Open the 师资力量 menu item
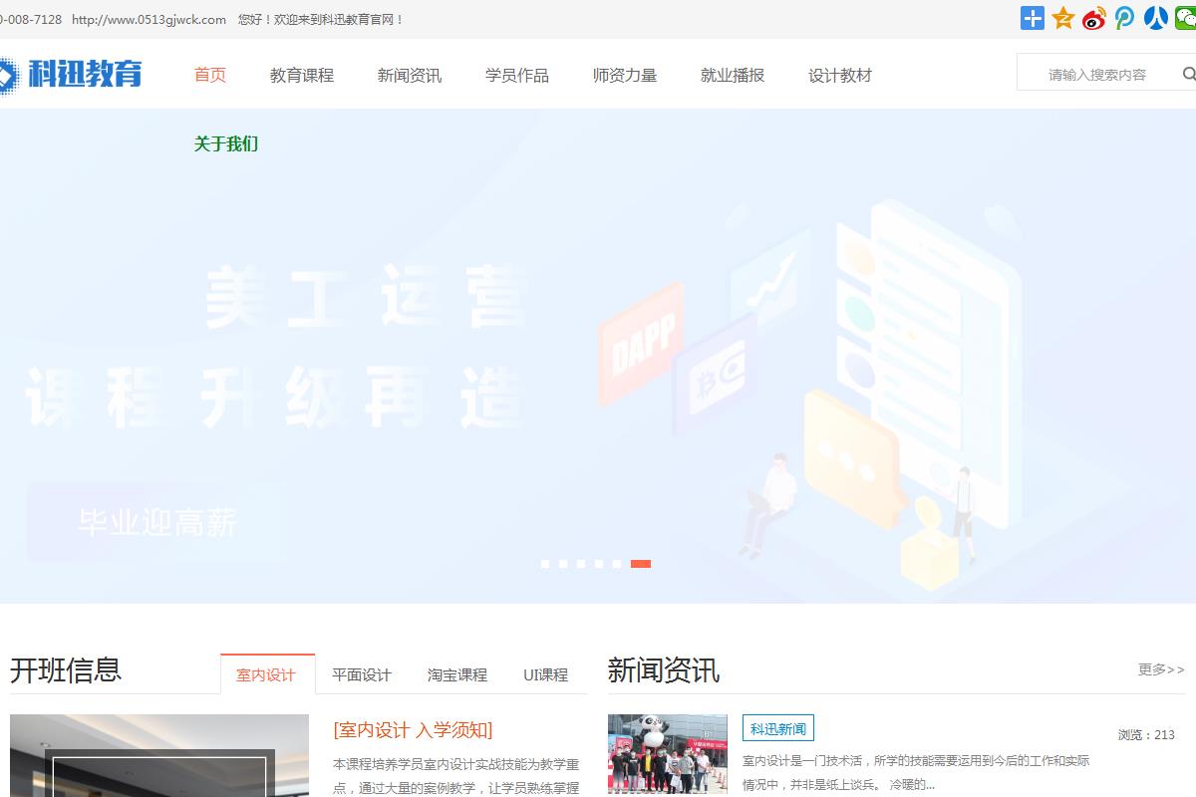 [625, 75]
